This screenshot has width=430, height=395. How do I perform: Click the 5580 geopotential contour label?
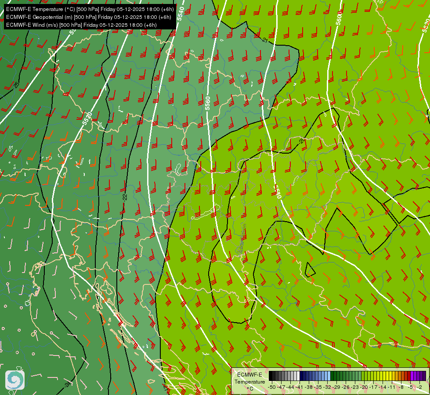[277, 191]
